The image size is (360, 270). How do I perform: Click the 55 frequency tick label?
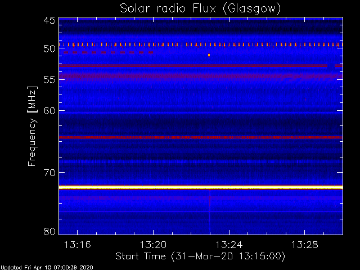click(x=49, y=80)
